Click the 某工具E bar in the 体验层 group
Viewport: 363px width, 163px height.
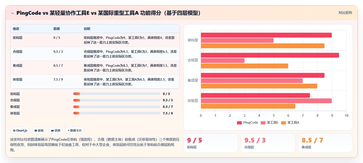[266, 101]
